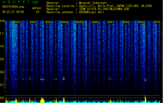163x103 pixels.
Task: Click the kHz axis unit label
Action: 2,21
